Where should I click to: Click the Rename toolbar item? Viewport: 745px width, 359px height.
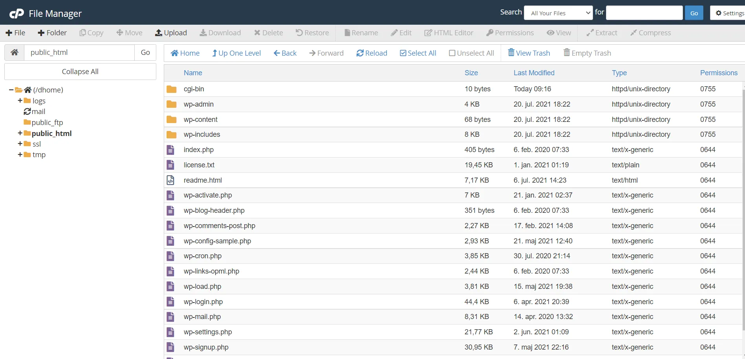click(361, 33)
